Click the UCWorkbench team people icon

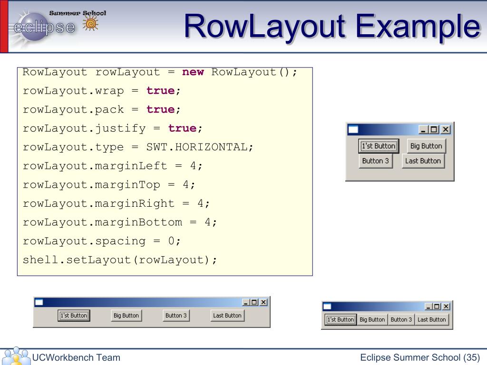click(x=16, y=356)
